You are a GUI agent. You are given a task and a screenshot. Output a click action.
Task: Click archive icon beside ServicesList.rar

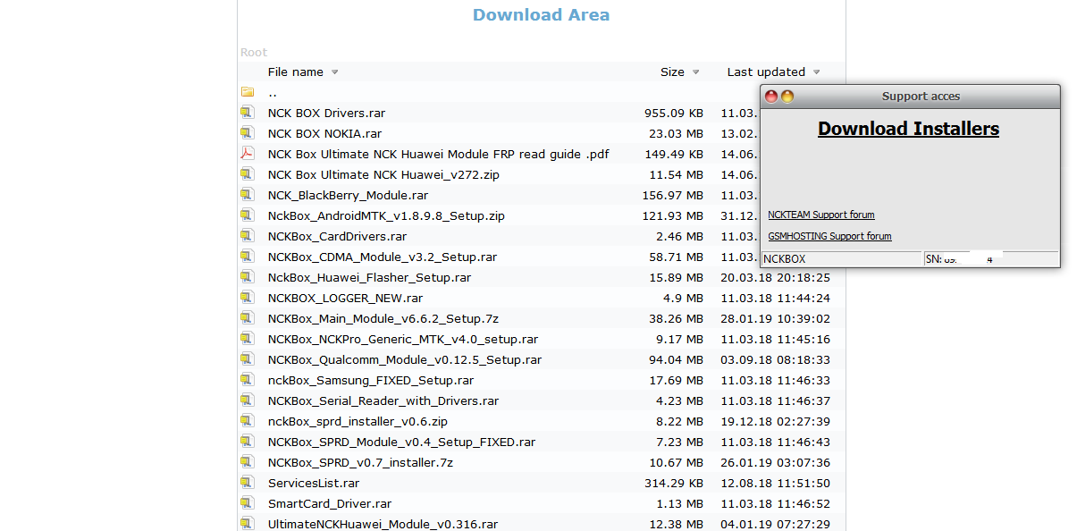pos(248,483)
